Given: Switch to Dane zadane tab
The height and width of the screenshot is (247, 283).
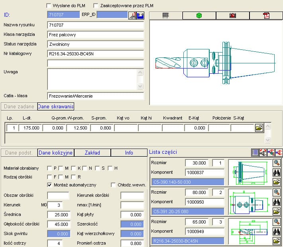Looking at the screenshot, I should click(x=19, y=106).
